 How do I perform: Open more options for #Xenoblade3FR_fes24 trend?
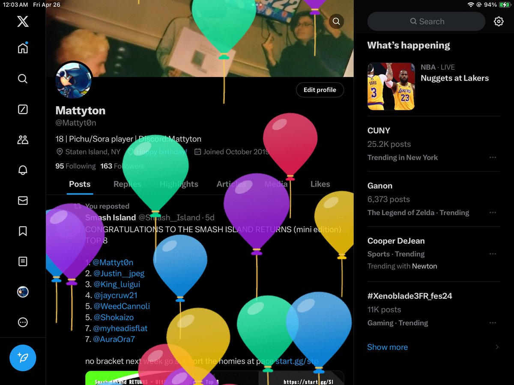493,323
